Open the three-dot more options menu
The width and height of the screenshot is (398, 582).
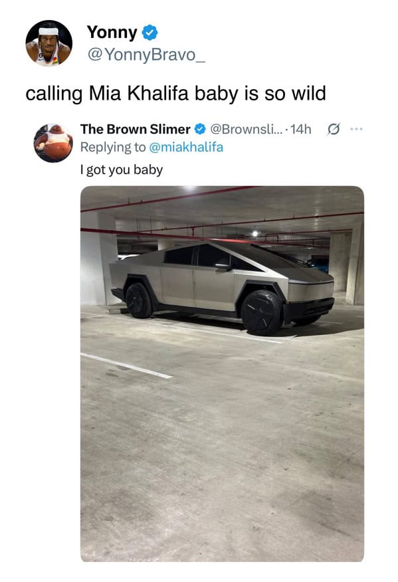(x=356, y=129)
